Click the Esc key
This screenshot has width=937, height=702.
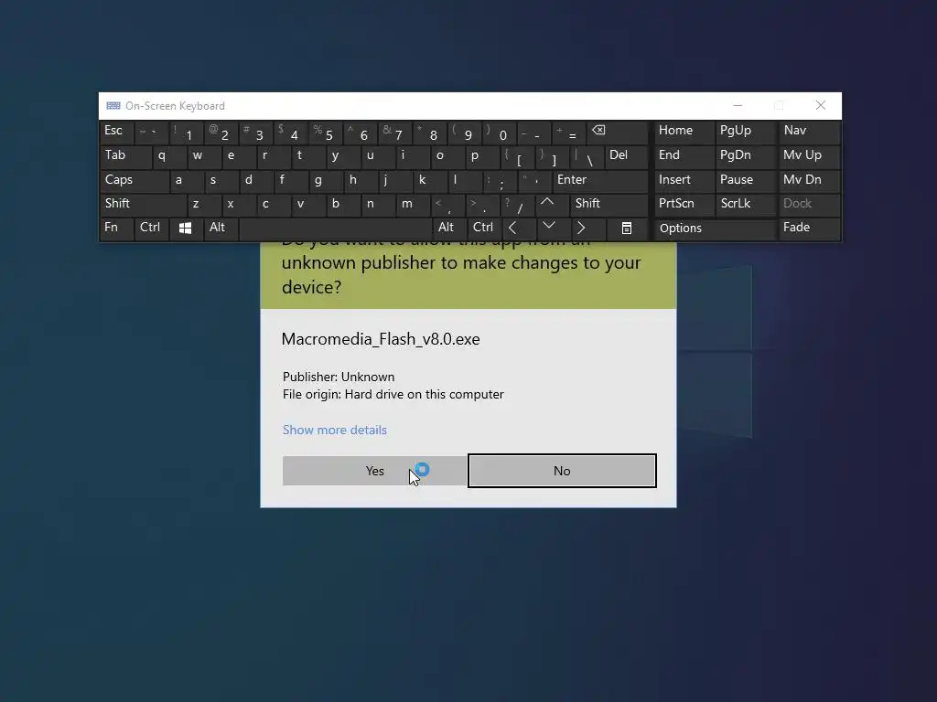116,133
